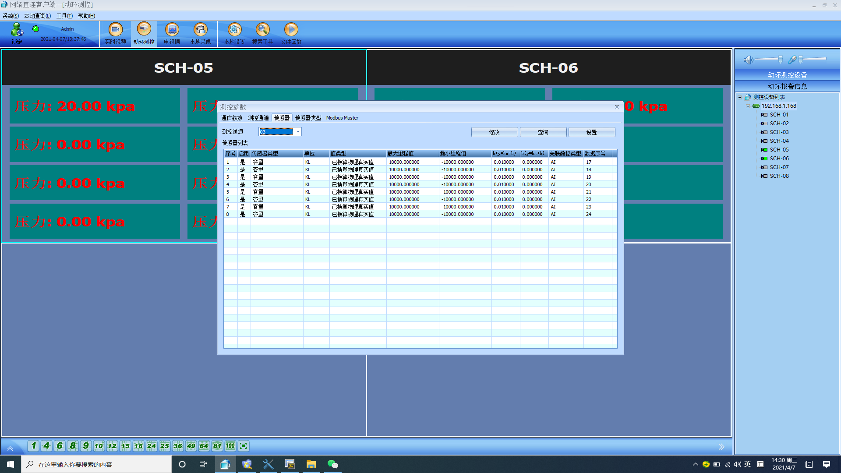Click the 查询 query button
Image resolution: width=841 pixels, height=473 pixels.
coord(543,132)
